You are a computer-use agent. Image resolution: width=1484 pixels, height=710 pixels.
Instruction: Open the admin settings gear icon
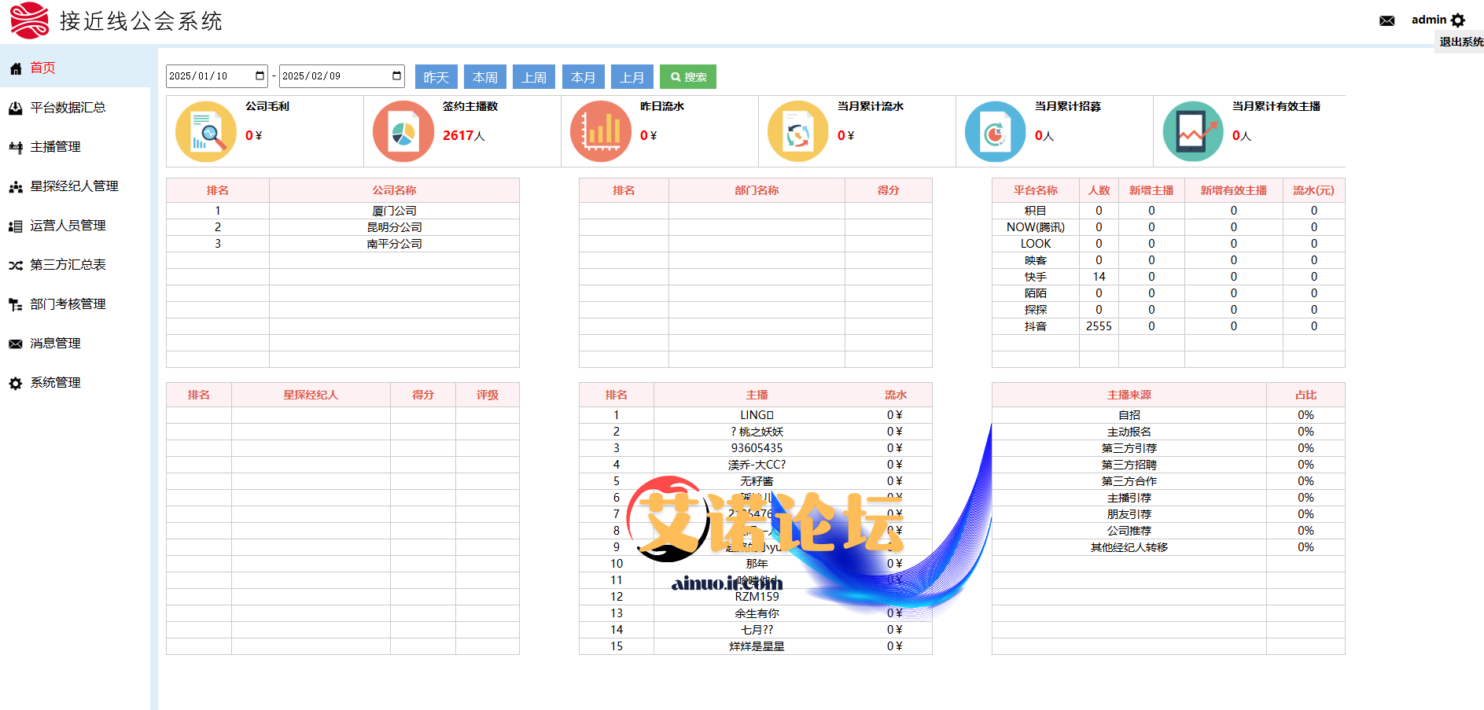tap(1458, 20)
